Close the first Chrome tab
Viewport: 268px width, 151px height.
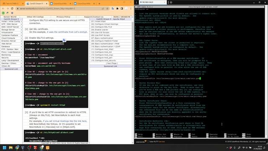pyautogui.click(x=23, y=3)
